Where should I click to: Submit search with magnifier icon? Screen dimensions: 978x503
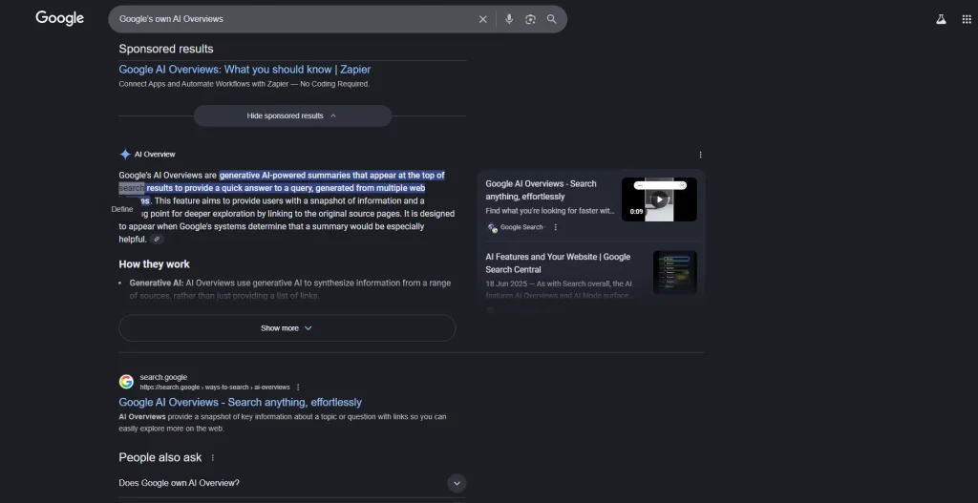(x=551, y=19)
